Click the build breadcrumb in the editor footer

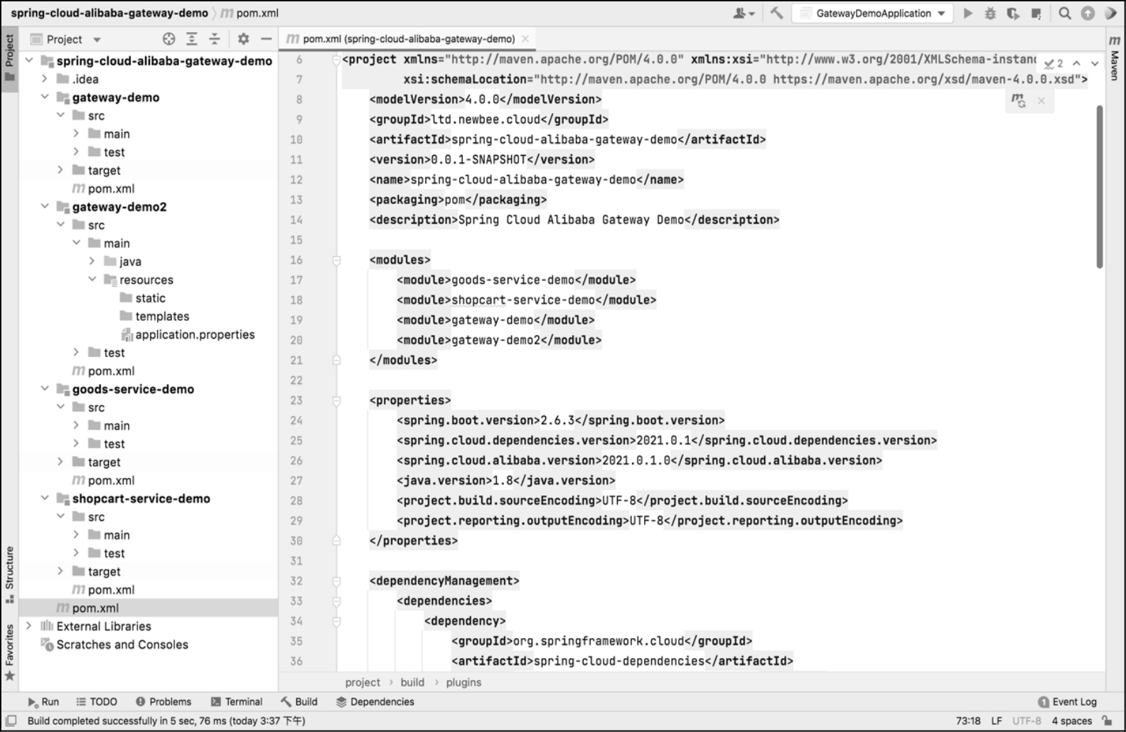point(412,682)
